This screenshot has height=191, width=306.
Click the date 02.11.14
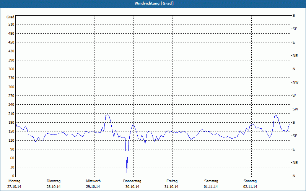point(250,187)
